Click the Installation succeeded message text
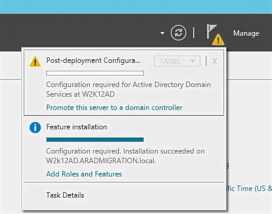 click(125, 156)
